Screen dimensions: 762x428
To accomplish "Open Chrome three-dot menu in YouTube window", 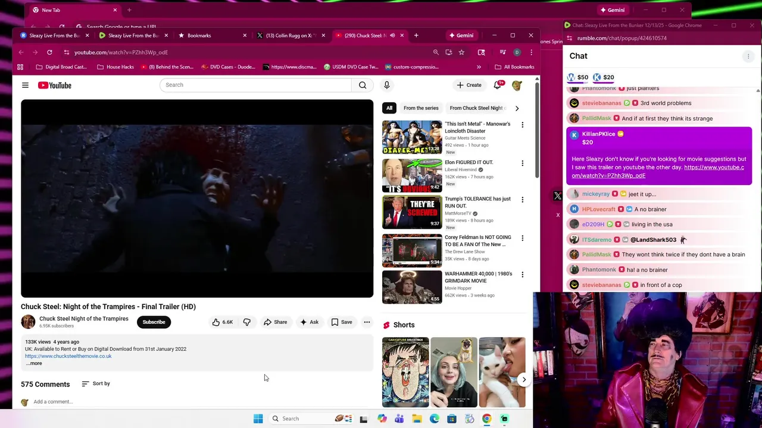I will (531, 52).
